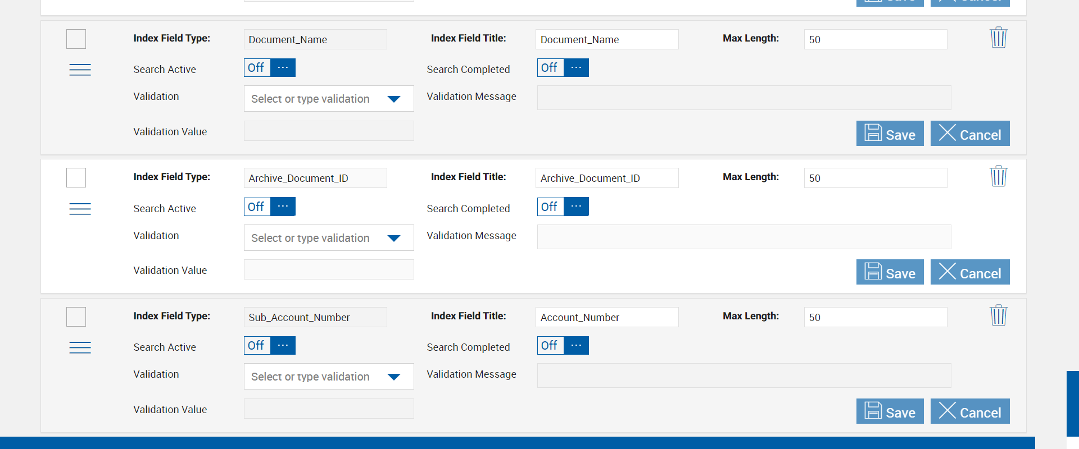Click the Account_Number Index Field Title input
The image size is (1079, 449).
tap(606, 317)
